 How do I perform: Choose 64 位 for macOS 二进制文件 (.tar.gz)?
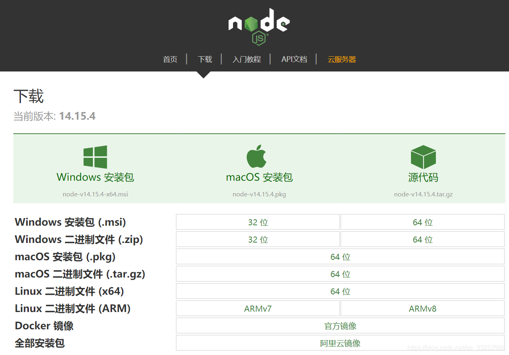(x=340, y=274)
